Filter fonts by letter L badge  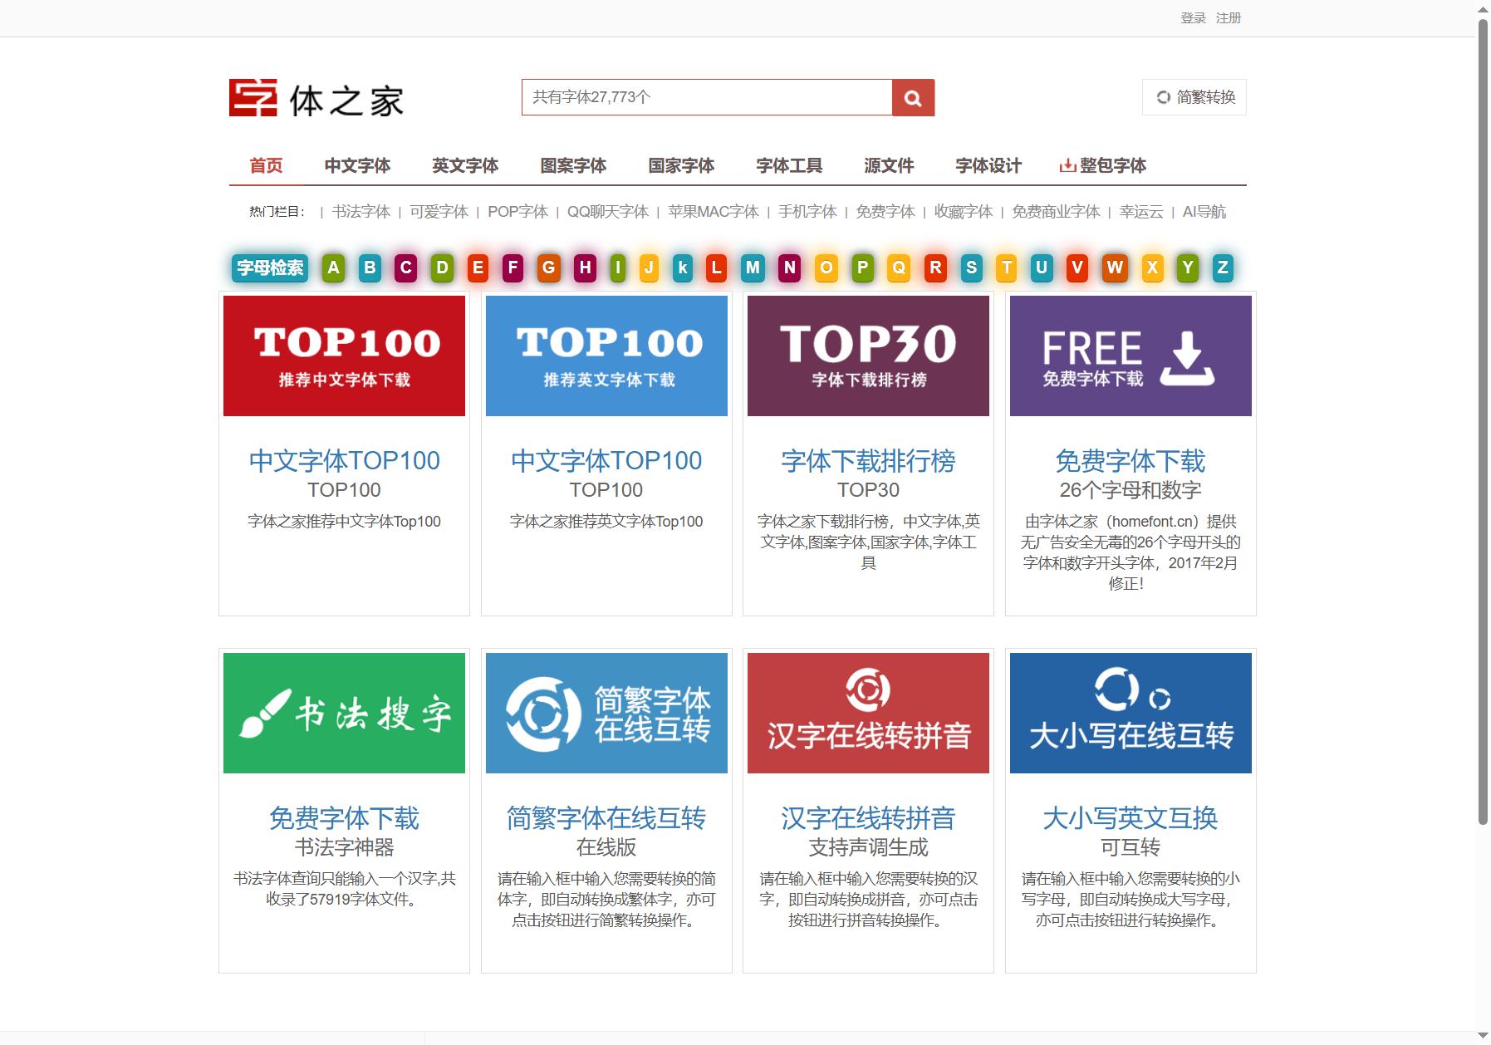click(717, 267)
